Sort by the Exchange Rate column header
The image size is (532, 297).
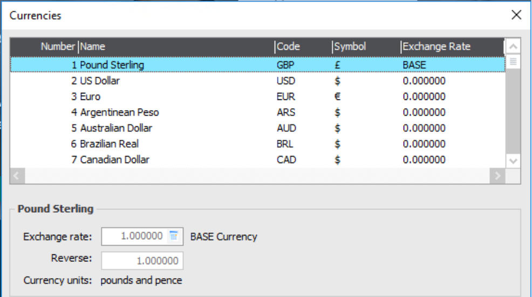[x=453, y=46]
